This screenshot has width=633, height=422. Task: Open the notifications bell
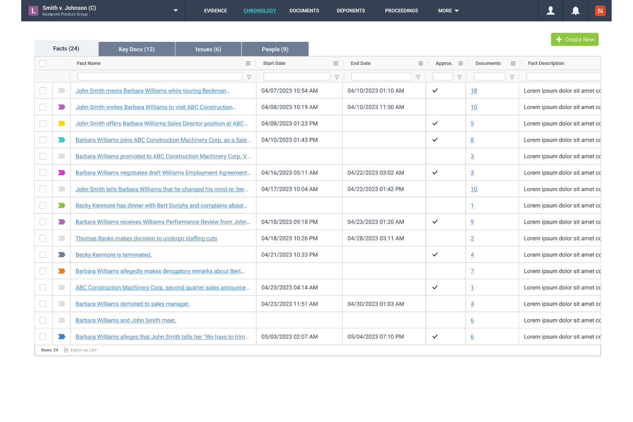(x=576, y=11)
